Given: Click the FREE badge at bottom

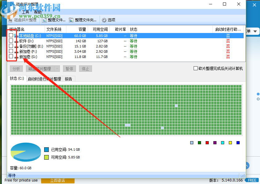Looking at the screenshot, I should pyautogui.click(x=252, y=180).
